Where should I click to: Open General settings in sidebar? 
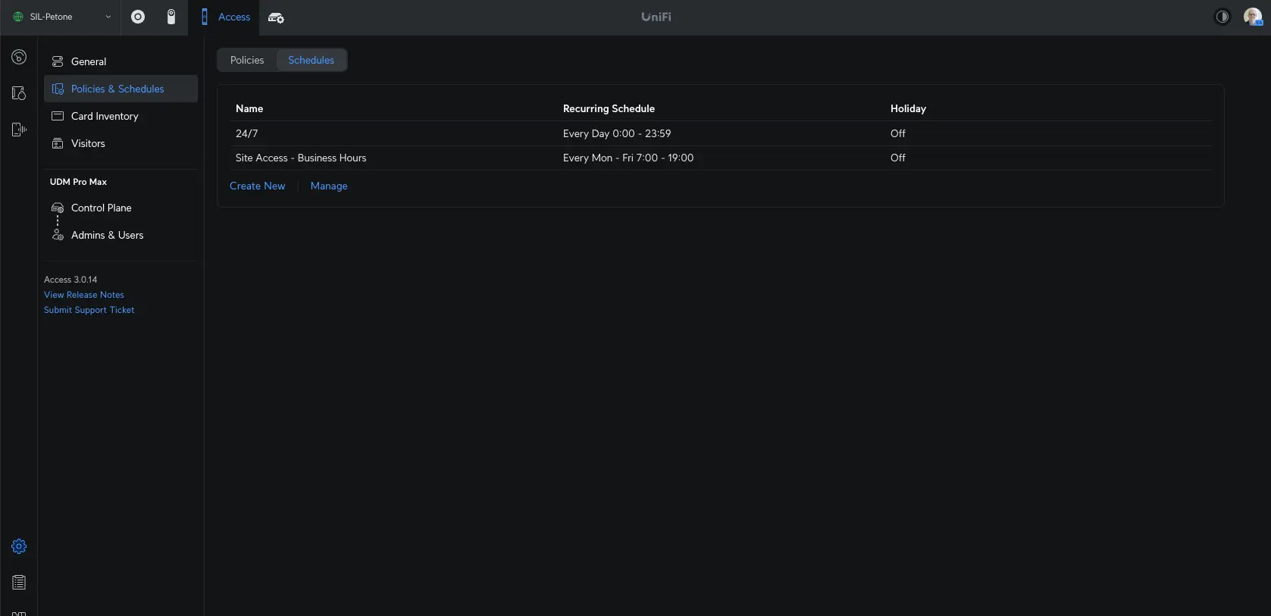[x=89, y=61]
